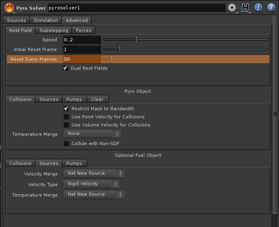This screenshot has width=279, height=227.
Task: Click the Velocity Merge label
Action: pyautogui.click(x=41, y=174)
